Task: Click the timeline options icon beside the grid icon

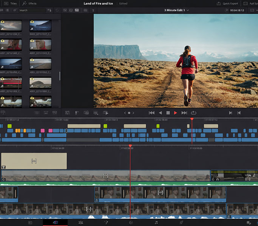Action: (x=93, y=10)
